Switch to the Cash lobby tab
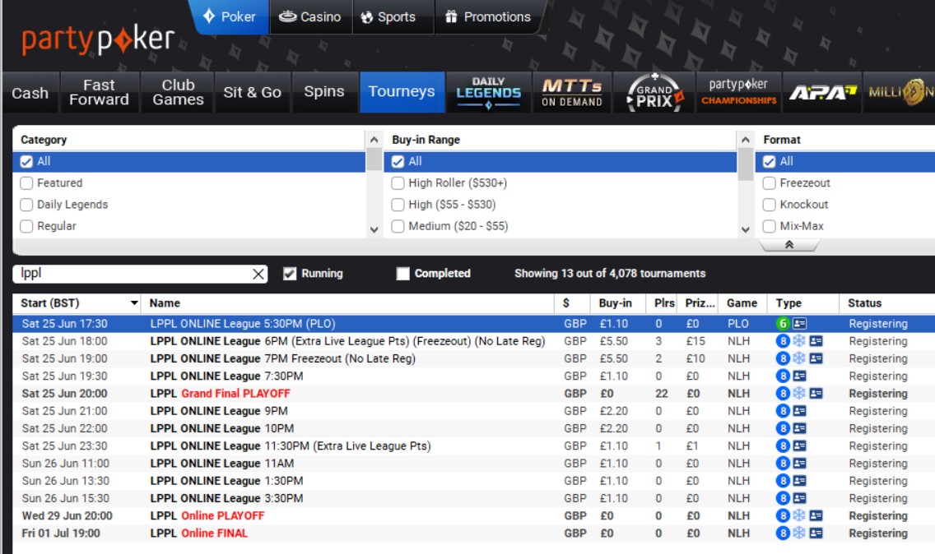935x554 pixels. click(30, 93)
